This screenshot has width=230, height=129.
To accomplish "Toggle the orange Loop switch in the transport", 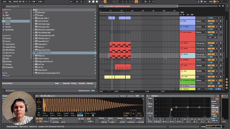I will click(136, 1).
